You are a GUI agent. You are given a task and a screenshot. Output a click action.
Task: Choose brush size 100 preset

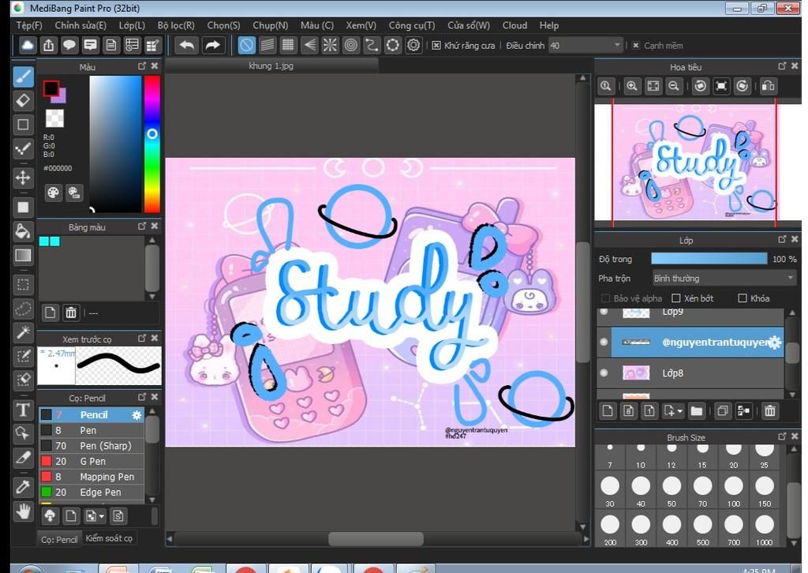coord(733,490)
